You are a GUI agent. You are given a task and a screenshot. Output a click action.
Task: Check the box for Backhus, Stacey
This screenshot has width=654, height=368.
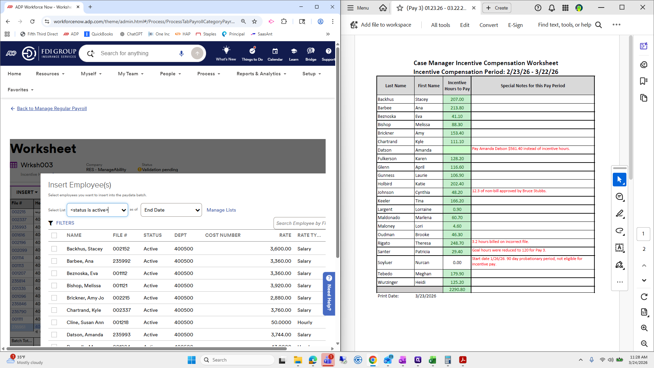pos(54,249)
